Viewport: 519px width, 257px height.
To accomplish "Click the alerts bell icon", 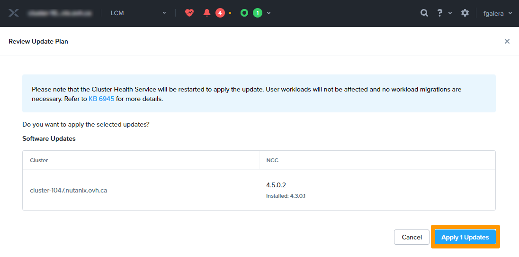I will pos(207,13).
